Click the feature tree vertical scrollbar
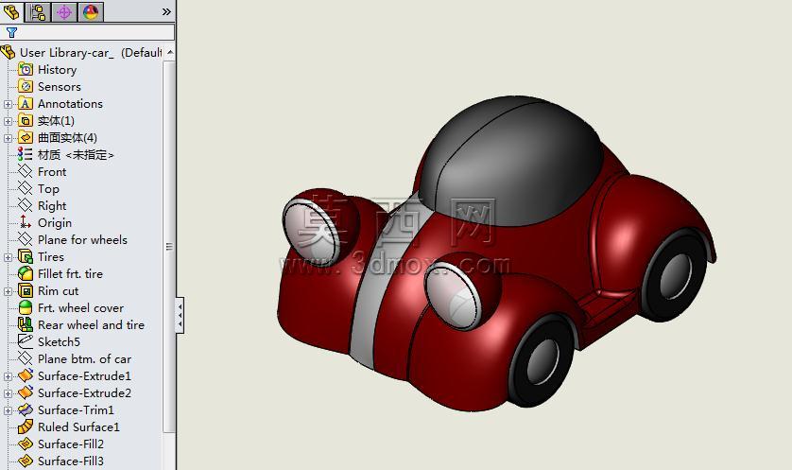Image resolution: width=792 pixels, height=470 pixels. point(169,247)
